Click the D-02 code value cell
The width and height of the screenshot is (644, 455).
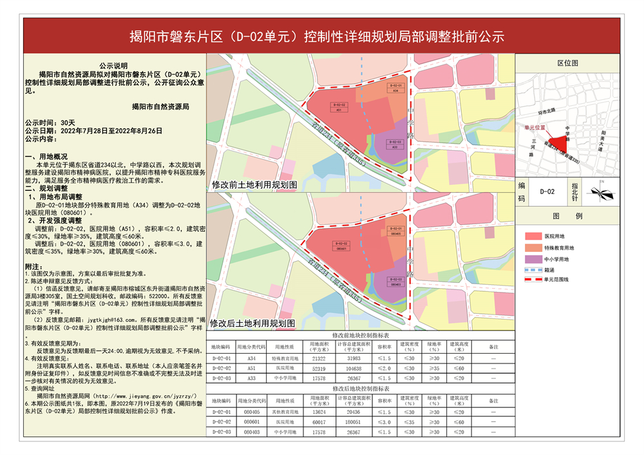pos(547,192)
